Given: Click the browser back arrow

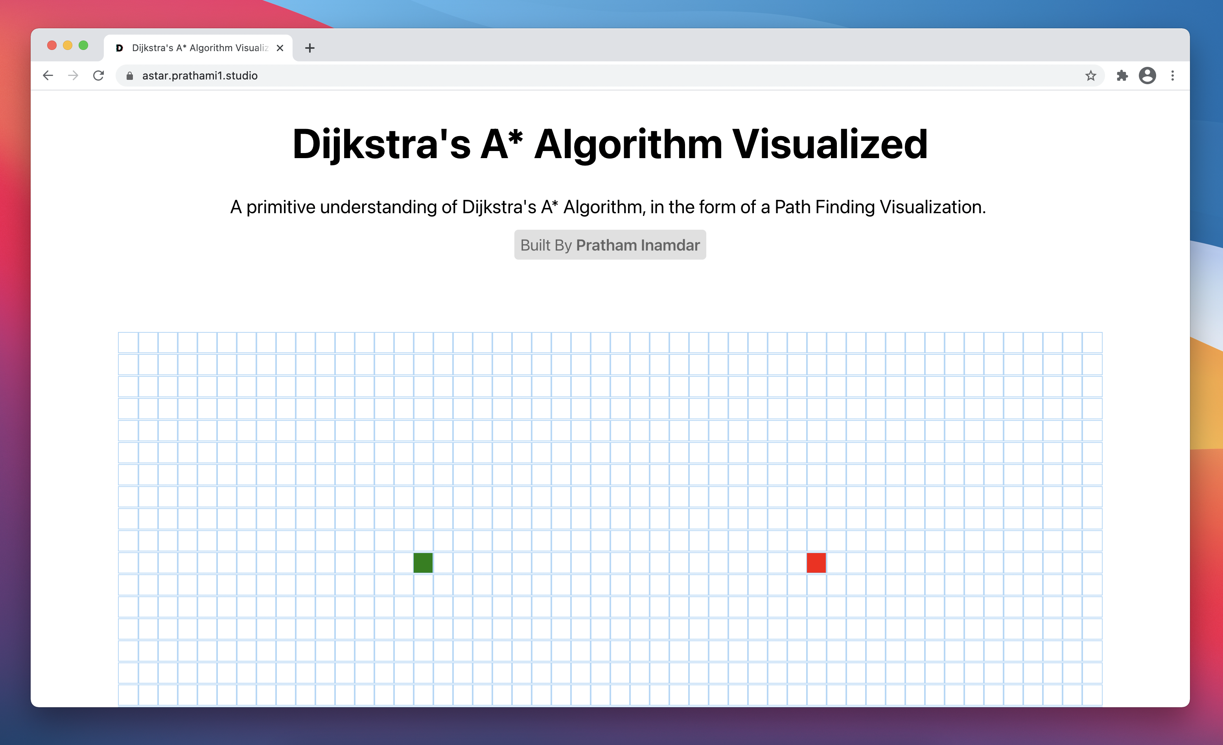Looking at the screenshot, I should [48, 76].
